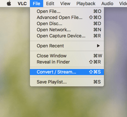The image size is (127, 117).
Task: Select Open File... from File menu
Action: tap(67, 11)
